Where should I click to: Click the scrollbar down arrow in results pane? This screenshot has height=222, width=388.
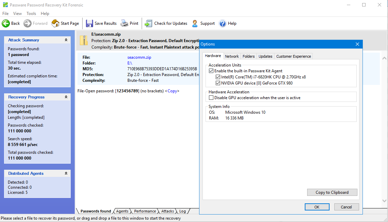[384, 201]
